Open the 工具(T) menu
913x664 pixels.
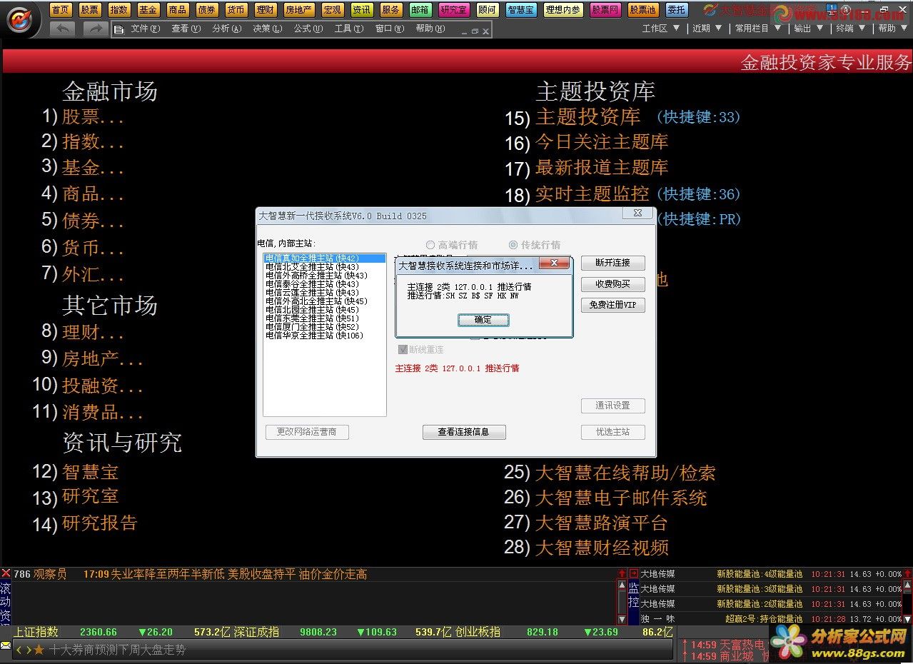[x=348, y=29]
